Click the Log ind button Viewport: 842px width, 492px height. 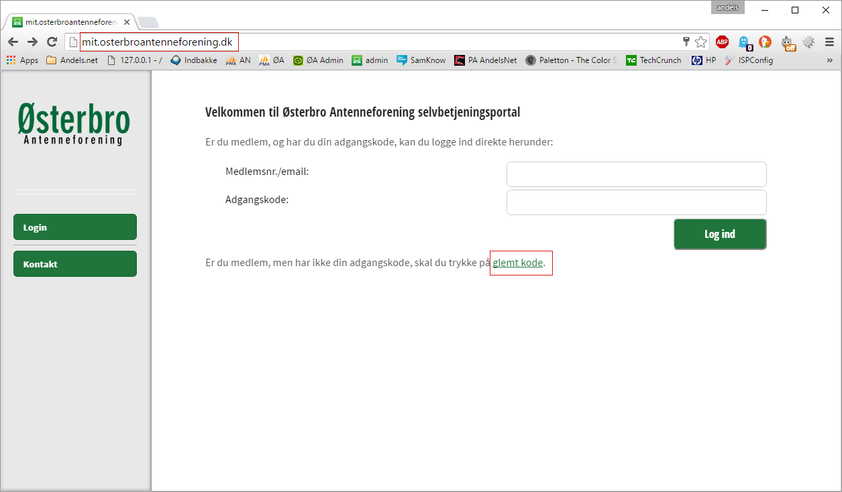(x=720, y=234)
